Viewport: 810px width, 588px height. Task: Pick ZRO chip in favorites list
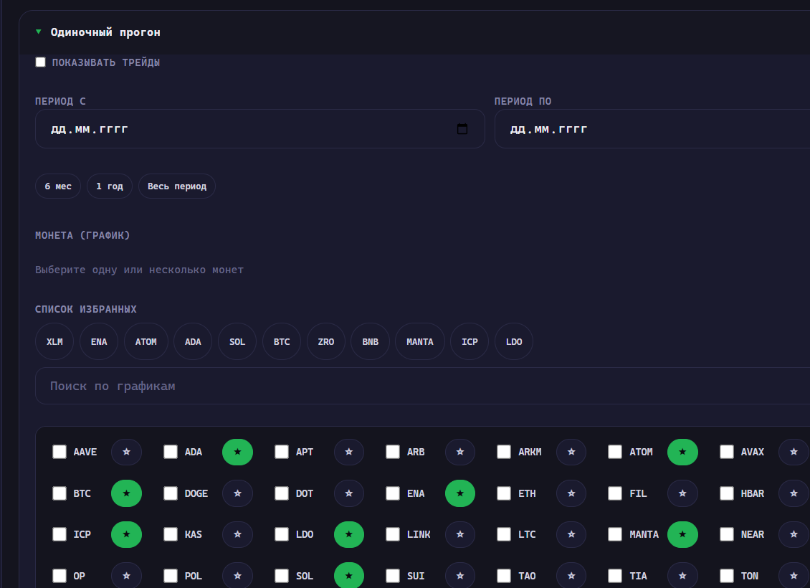tap(326, 341)
